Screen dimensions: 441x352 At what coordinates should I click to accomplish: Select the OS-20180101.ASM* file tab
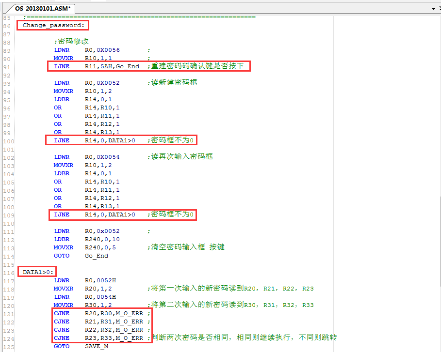(43, 8)
